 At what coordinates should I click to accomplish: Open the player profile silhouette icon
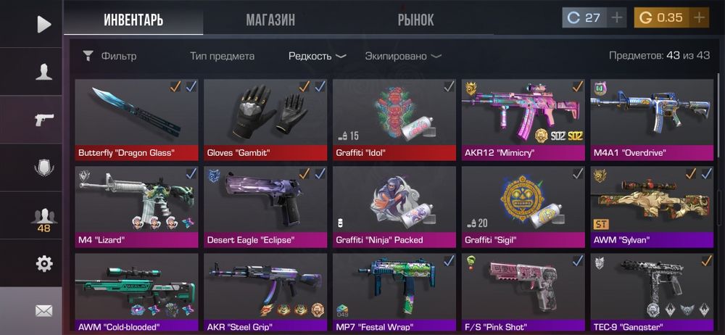(44, 73)
